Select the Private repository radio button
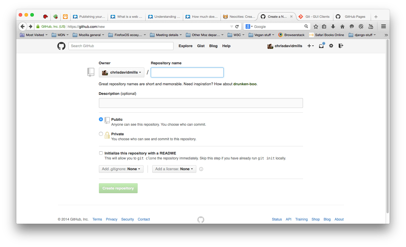The image size is (406, 247). click(101, 134)
